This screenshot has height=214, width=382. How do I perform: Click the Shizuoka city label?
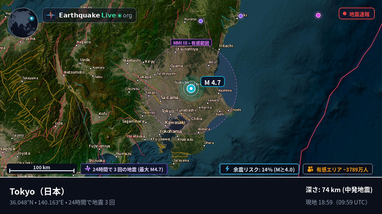[96, 160]
